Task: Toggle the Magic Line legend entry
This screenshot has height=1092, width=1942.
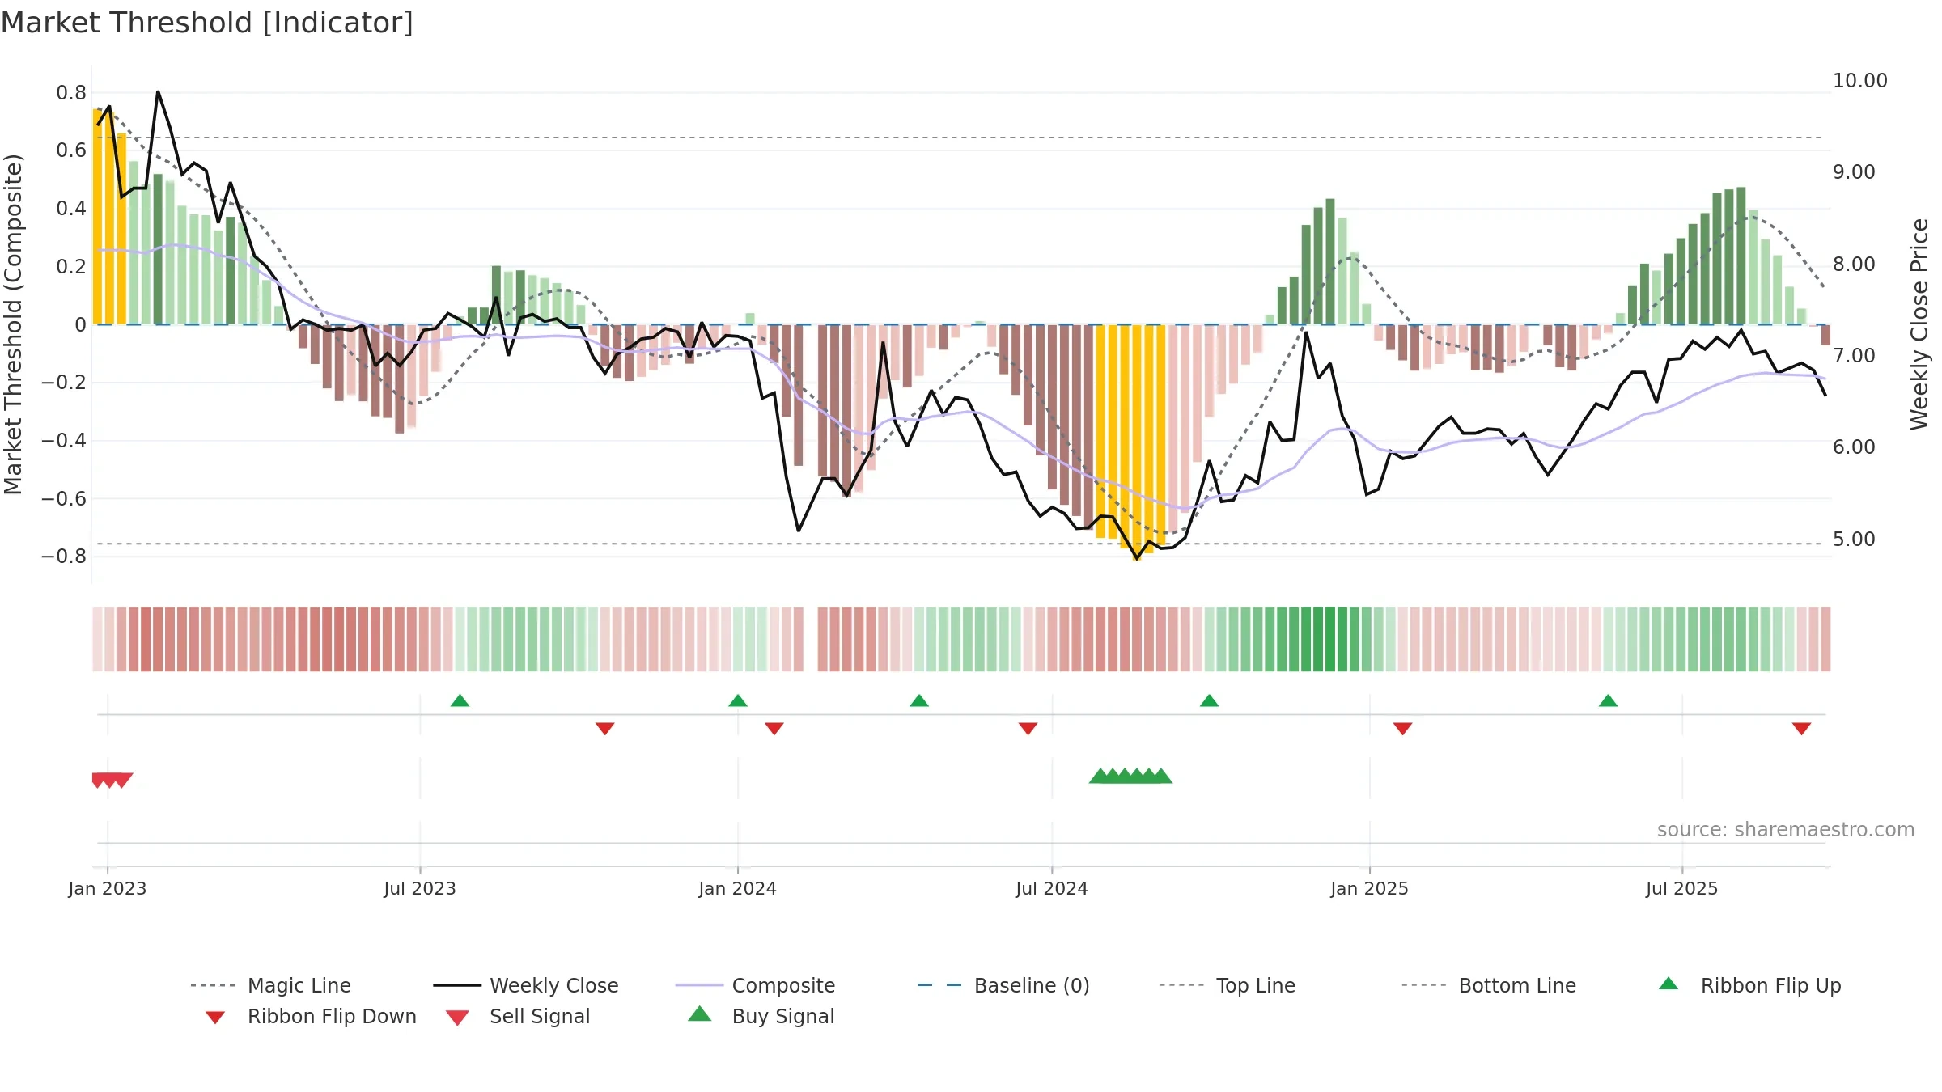Action: click(270, 985)
